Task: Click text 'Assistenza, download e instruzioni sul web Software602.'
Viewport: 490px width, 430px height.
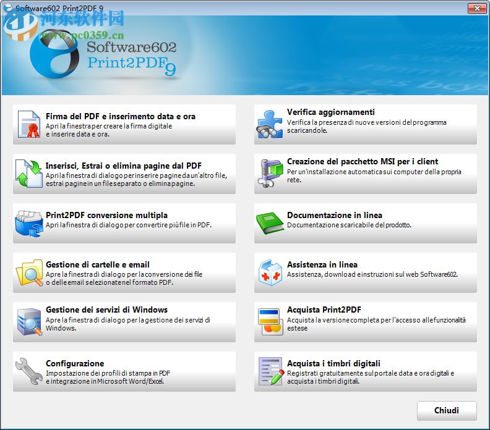Action: [372, 274]
